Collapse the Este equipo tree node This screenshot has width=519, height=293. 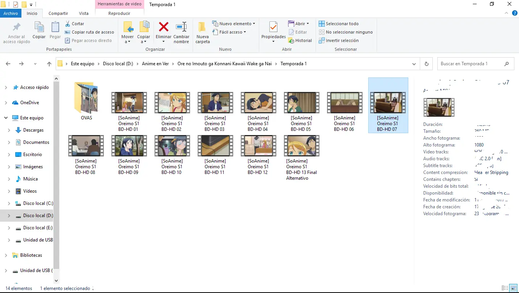(6, 118)
